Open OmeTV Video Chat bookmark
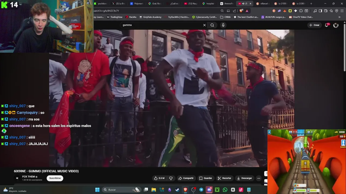Image resolution: width=346 pixels, height=194 pixels. (301, 17)
